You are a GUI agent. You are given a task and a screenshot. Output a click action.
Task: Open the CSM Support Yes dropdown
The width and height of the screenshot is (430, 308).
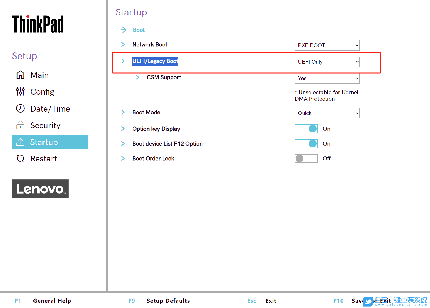(327, 79)
